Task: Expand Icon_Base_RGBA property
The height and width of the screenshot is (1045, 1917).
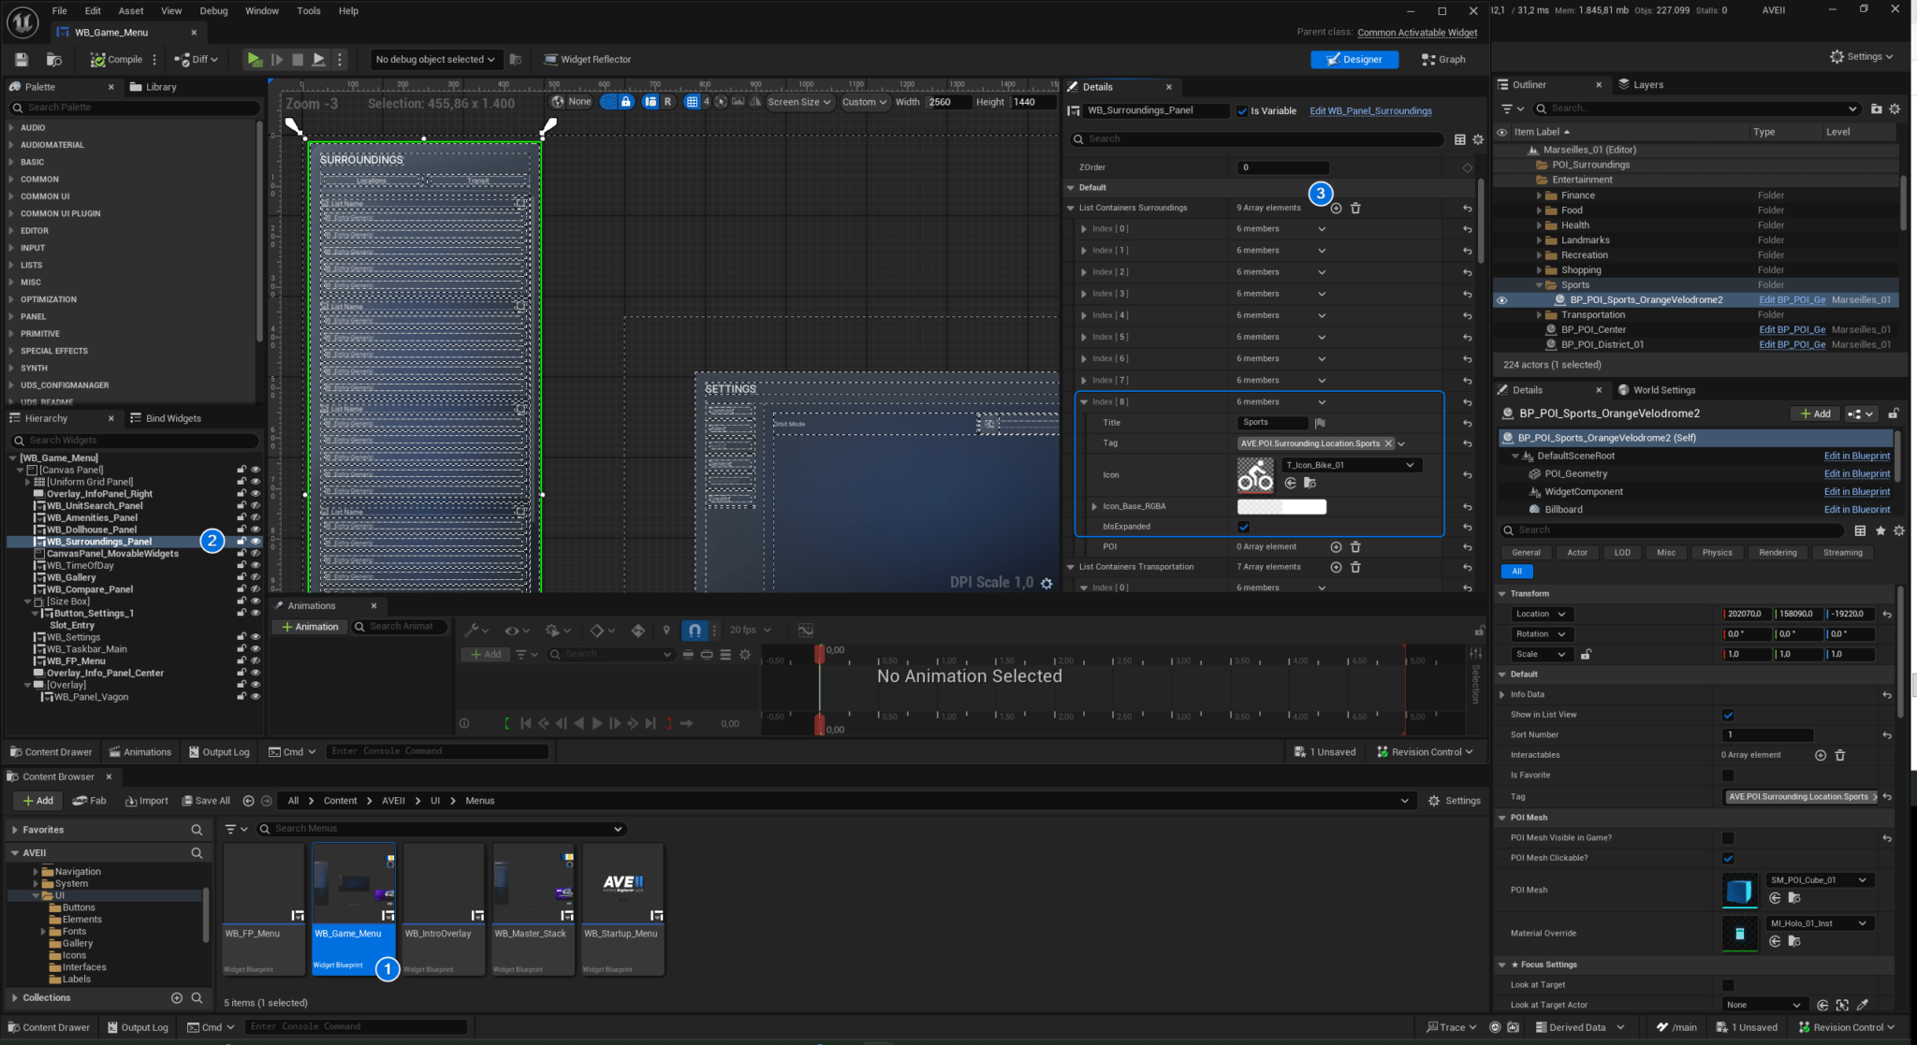Action: click(x=1094, y=506)
